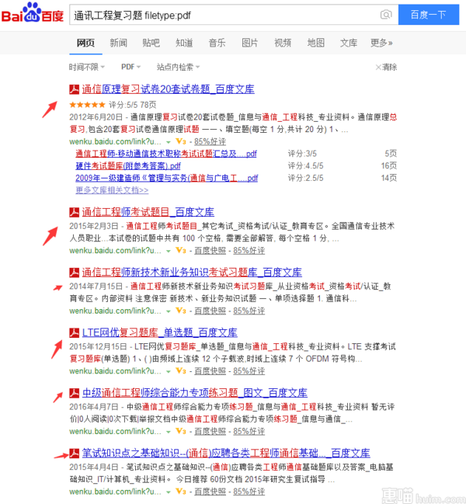Switch to 音乐 tab
The image size is (466, 504).
pos(217,43)
